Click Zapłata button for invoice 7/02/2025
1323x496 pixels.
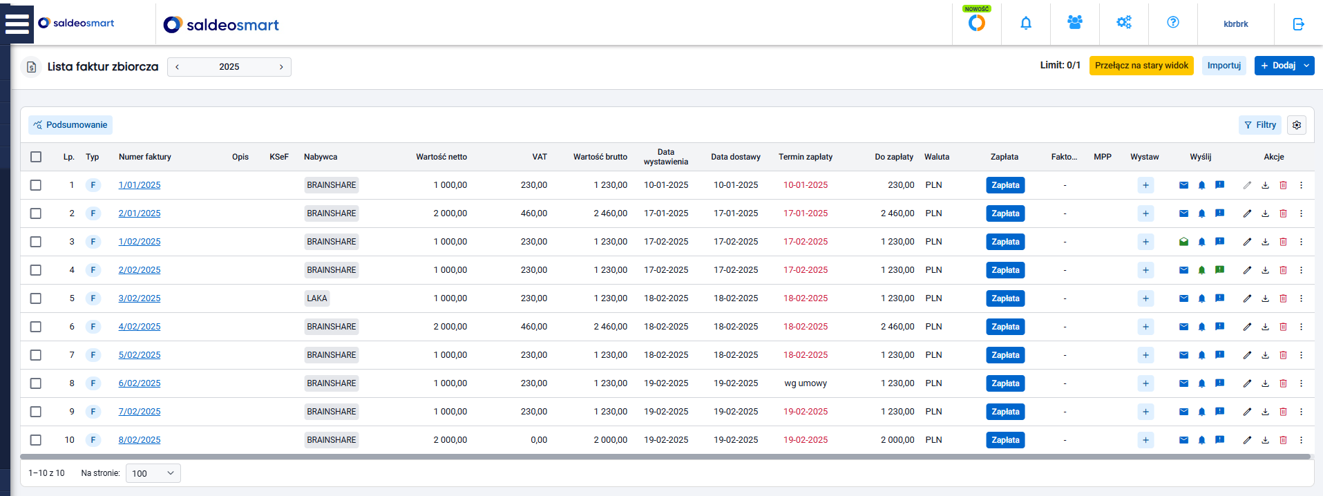[x=1005, y=412]
